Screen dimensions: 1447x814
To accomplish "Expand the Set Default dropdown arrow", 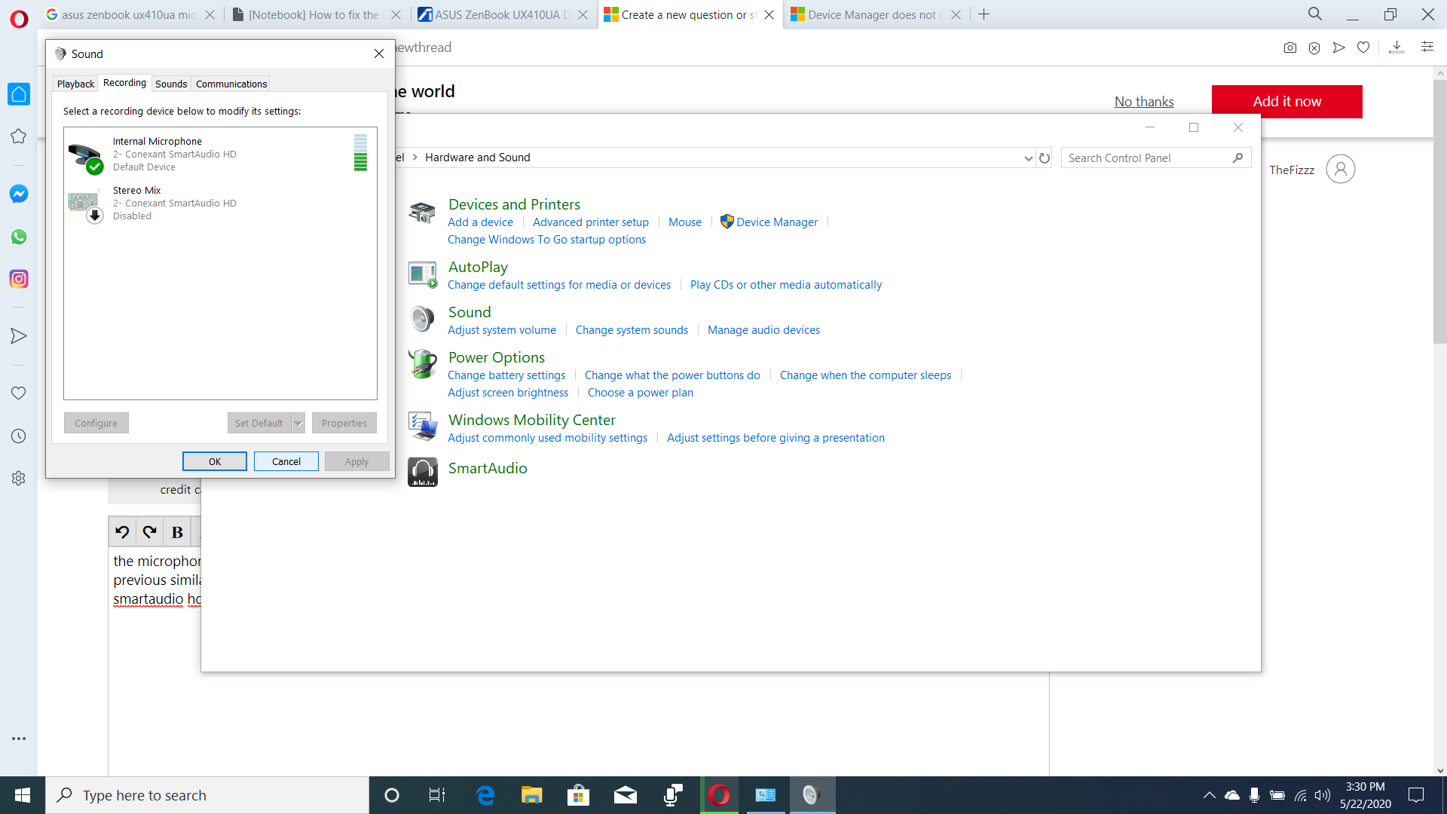I will coord(298,423).
